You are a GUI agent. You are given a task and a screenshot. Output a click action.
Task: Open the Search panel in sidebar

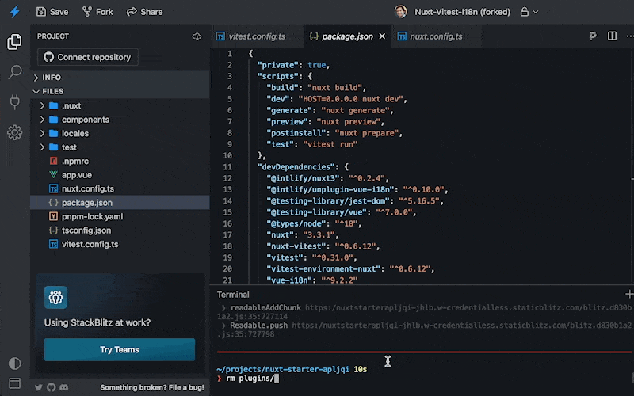click(x=14, y=72)
